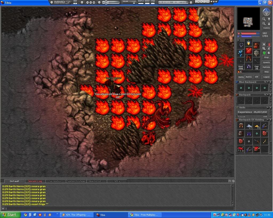This screenshot has width=273, height=218.
Task: Switch to the Server Log tab
Action: (35, 181)
